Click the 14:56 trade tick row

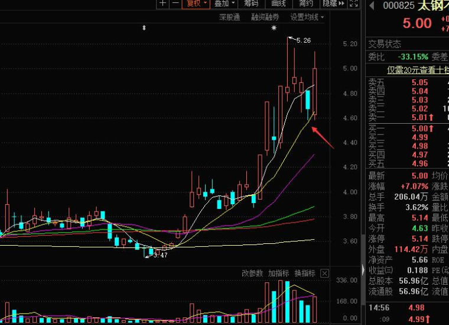(409, 308)
